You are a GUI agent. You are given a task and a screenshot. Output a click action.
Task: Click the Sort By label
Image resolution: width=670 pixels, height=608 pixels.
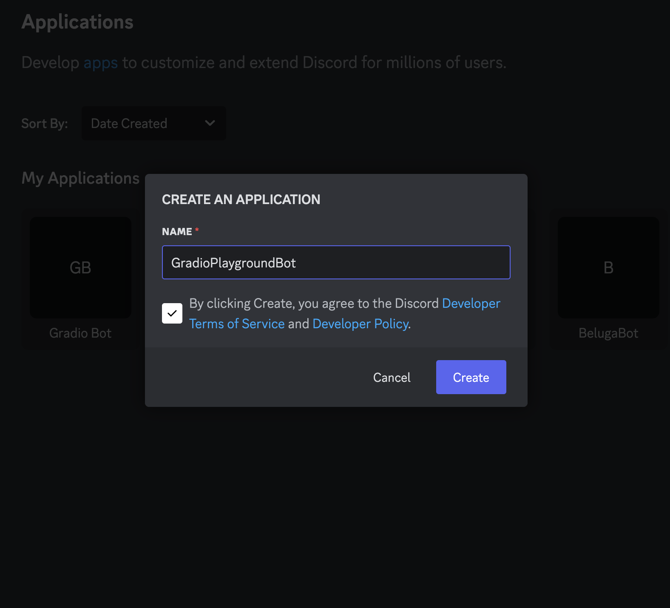coord(45,123)
